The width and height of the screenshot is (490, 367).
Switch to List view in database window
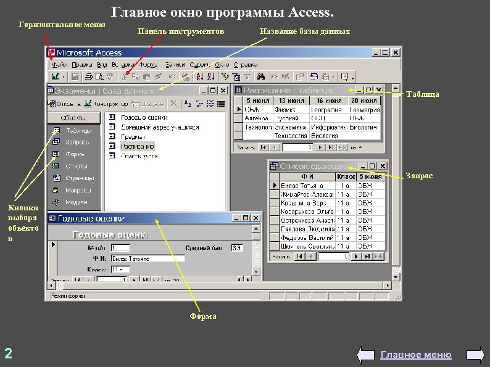(210, 104)
